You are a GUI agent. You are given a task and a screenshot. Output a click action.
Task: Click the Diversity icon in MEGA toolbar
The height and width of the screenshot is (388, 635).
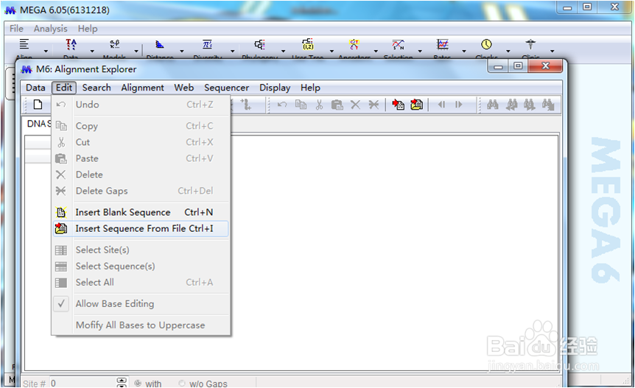click(207, 43)
